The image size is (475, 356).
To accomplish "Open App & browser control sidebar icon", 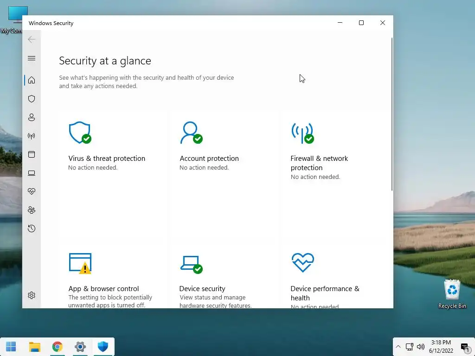I will tap(32, 154).
